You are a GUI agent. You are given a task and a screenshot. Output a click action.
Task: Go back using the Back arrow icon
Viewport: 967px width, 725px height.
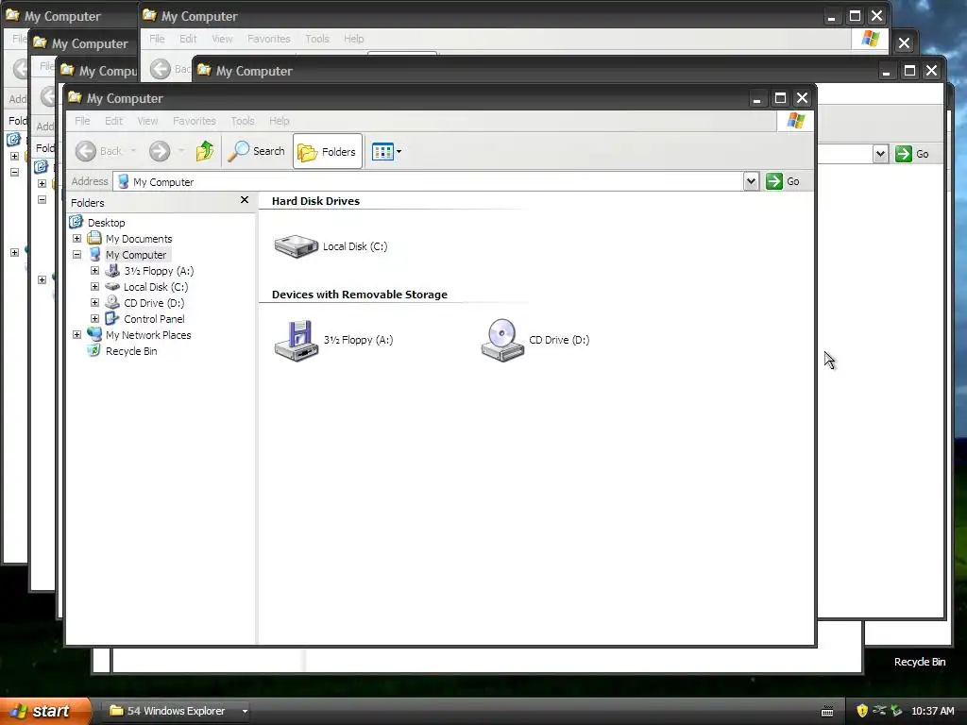pyautogui.click(x=86, y=151)
